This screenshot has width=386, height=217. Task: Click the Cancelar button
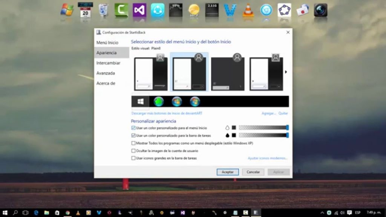tap(253, 172)
